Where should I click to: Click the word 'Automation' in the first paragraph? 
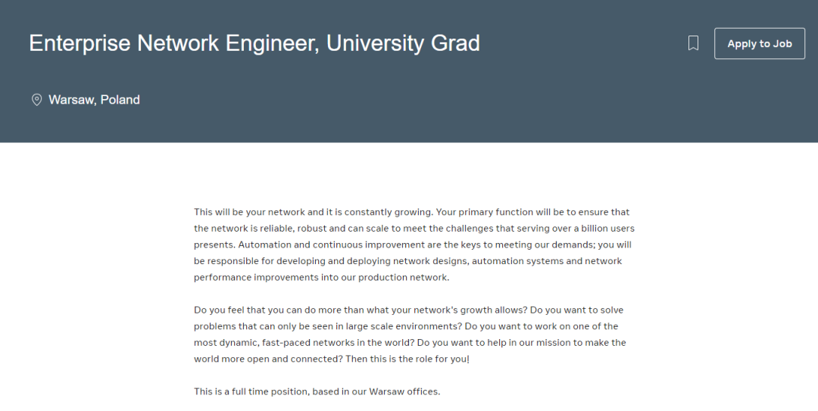point(262,244)
